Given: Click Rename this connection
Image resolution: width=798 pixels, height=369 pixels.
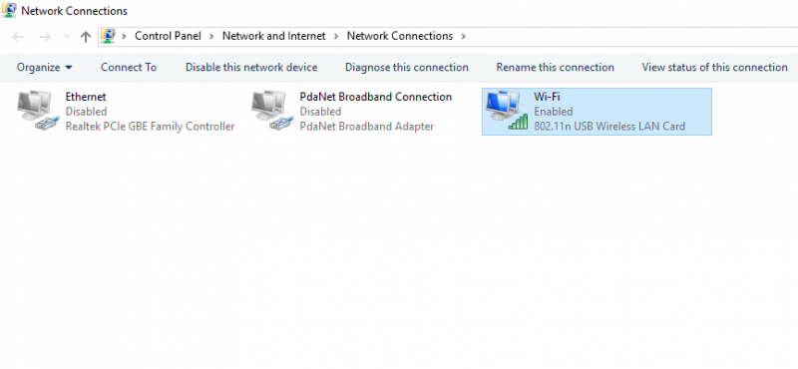Looking at the screenshot, I should [556, 67].
